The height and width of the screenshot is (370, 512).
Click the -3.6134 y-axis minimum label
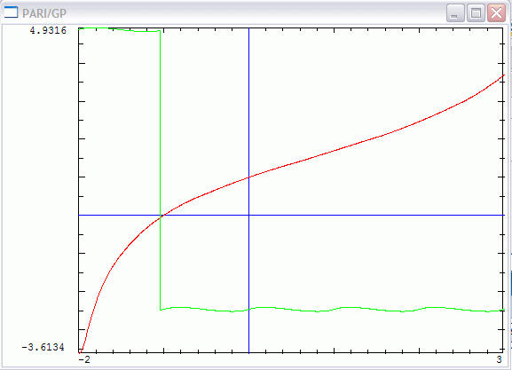pyautogui.click(x=43, y=347)
